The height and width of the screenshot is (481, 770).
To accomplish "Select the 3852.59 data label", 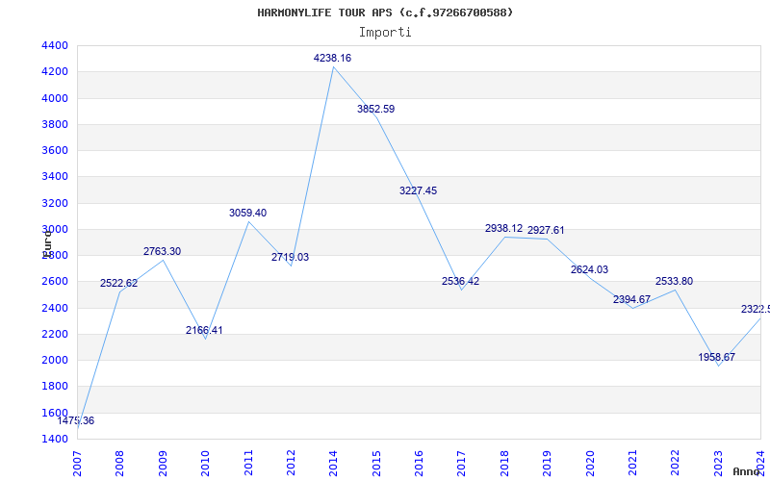I will [375, 109].
